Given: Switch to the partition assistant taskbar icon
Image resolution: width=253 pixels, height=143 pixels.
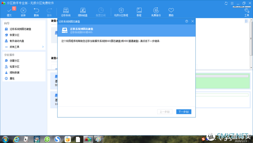Looking at the screenshot, I should (x=88, y=139).
